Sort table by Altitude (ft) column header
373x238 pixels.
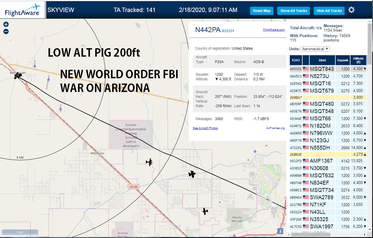358,60
